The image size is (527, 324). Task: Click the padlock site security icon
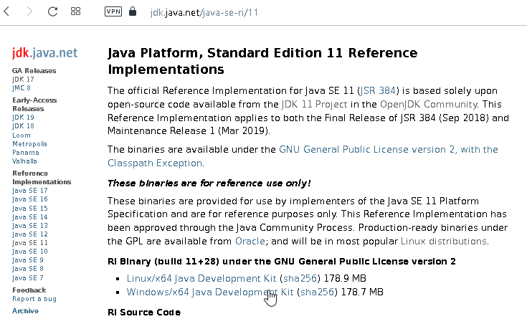133,11
